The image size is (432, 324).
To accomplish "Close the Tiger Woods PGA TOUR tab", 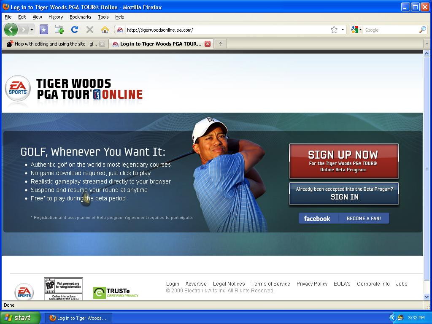I will [208, 44].
